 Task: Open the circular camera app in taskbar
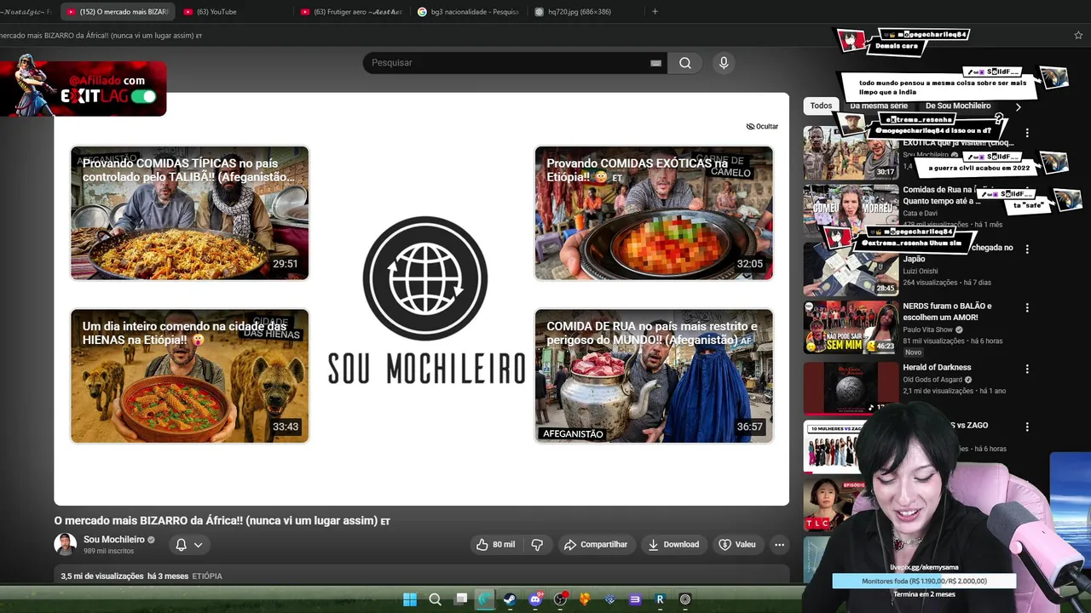pos(684,599)
